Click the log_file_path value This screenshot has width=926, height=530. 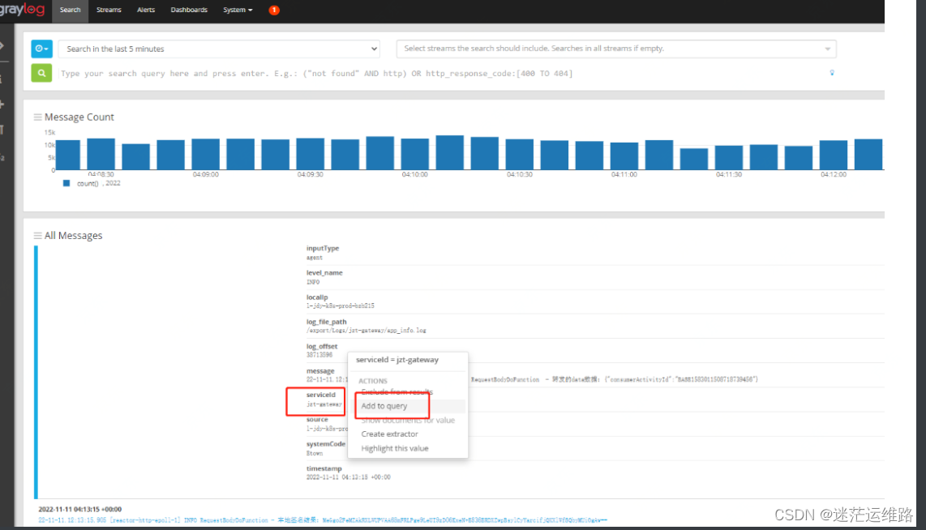point(367,331)
